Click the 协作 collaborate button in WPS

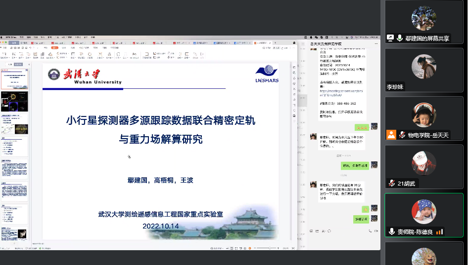[x=277, y=48]
